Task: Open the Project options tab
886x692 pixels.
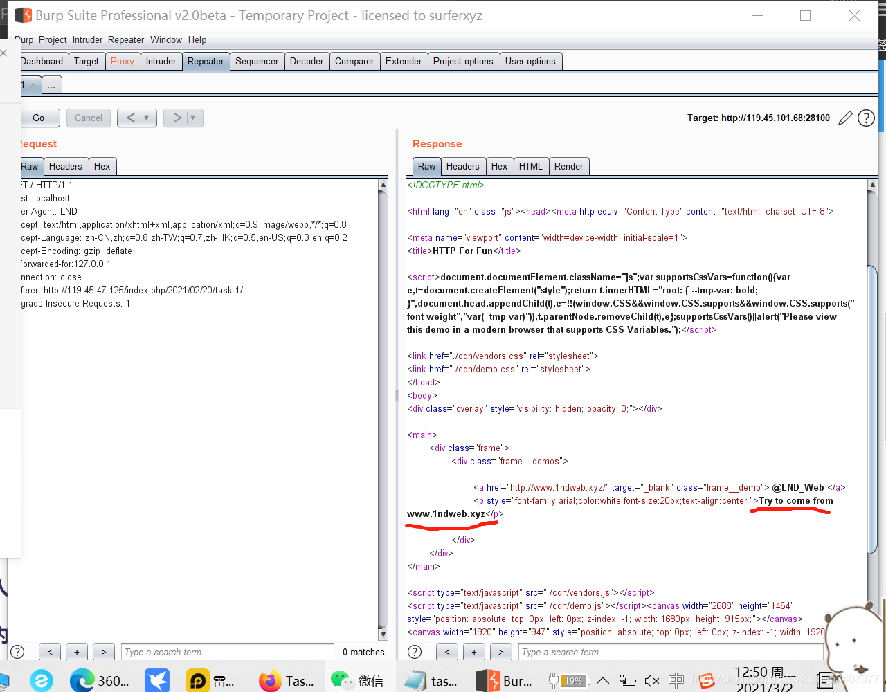Action: coord(463,61)
